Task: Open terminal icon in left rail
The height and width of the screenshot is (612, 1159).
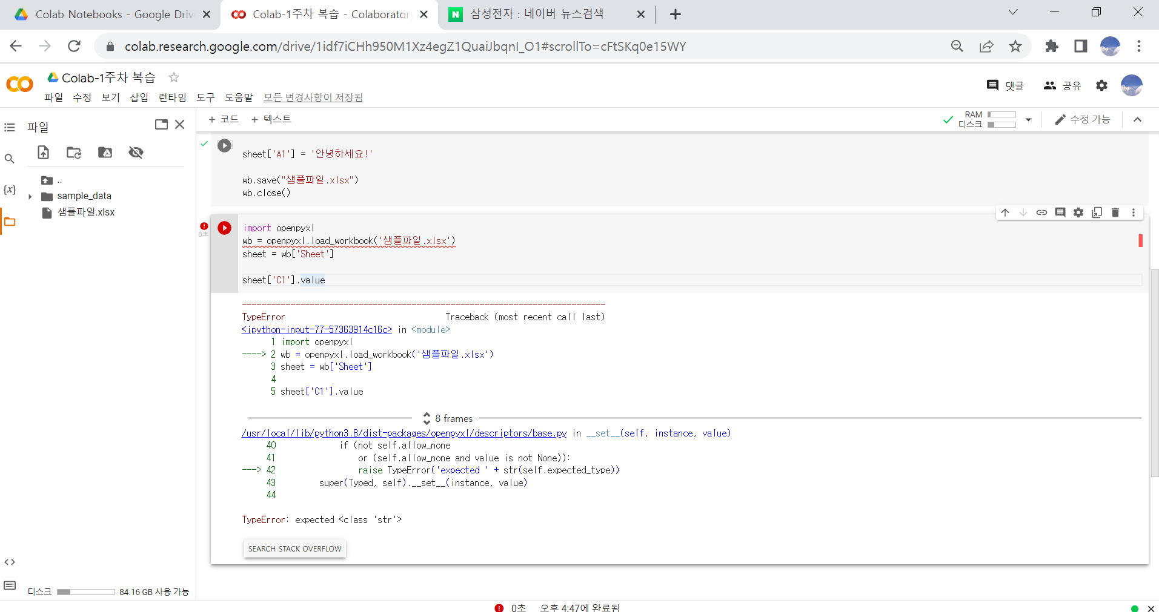Action: [x=10, y=585]
